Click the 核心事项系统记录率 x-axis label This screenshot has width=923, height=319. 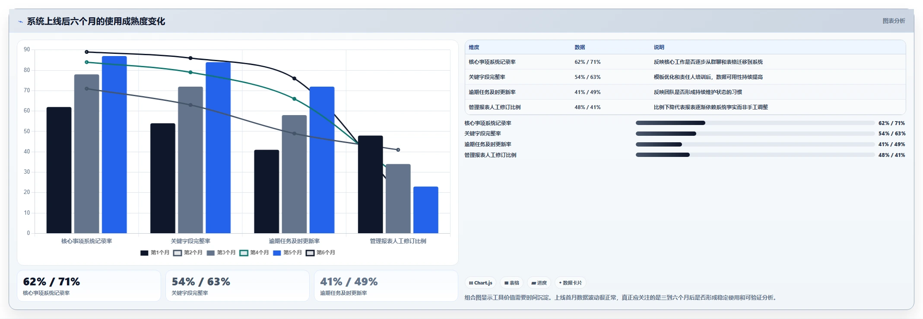pos(86,241)
